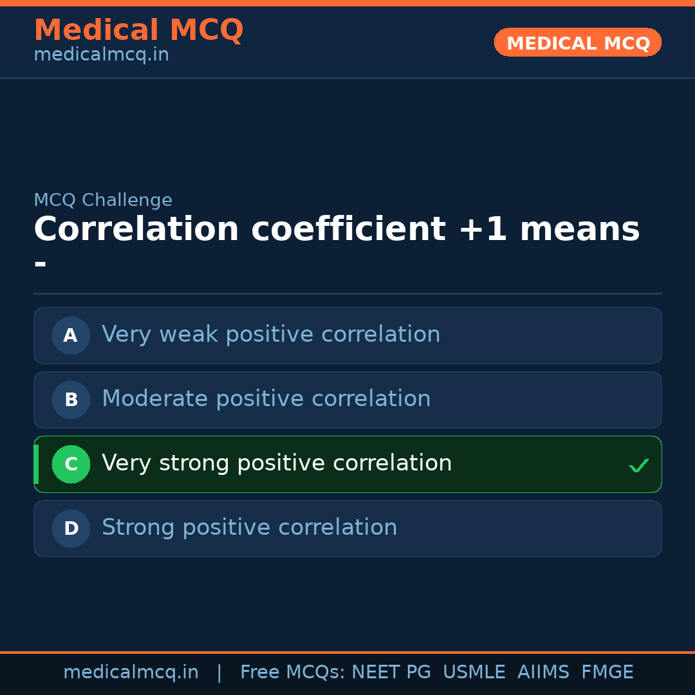Click the question text 'Correlation coefficient +1 means'
The width and height of the screenshot is (695, 695).
pos(336,230)
